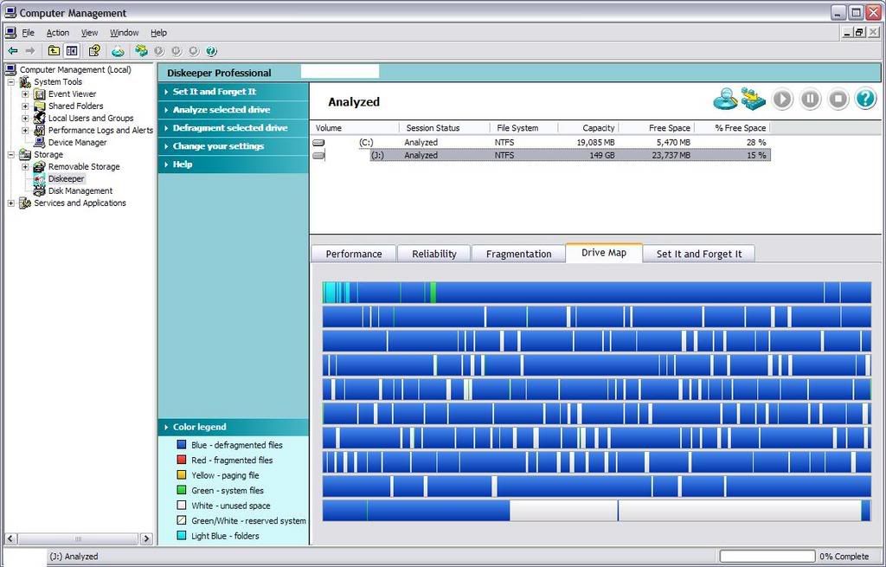Image resolution: width=886 pixels, height=567 pixels.
Task: Click the small greyed-out stop icon in the top toolbar
Action: point(194,51)
